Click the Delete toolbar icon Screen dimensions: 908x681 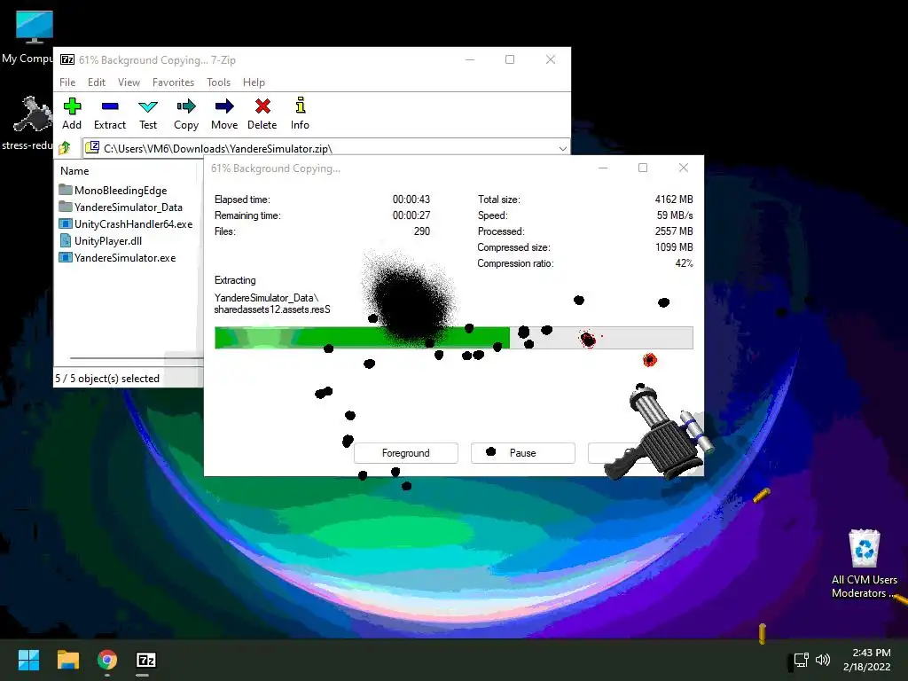(x=262, y=106)
